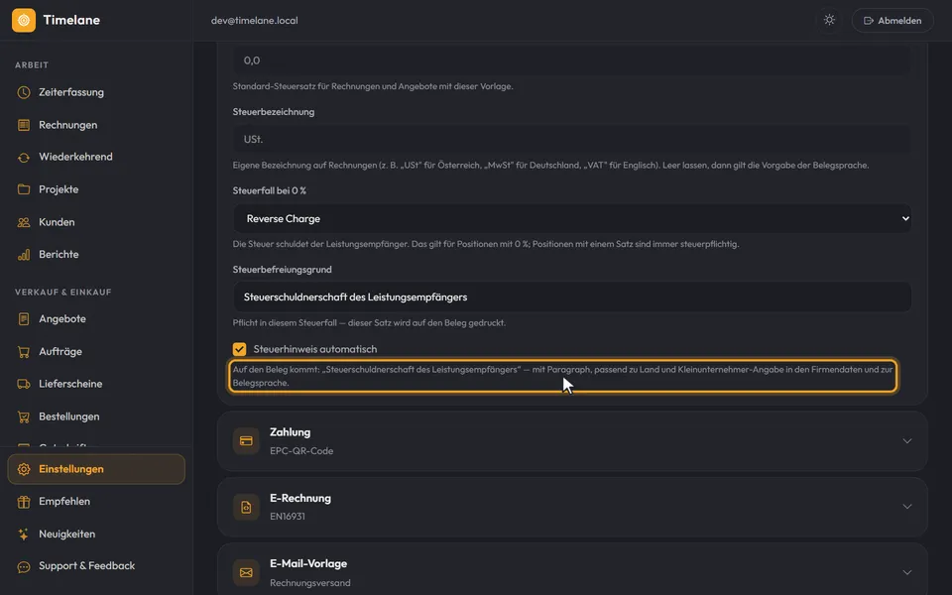Screen dimensions: 952x595
Task: Open Zeiterfassung in the sidebar
Action: pos(96,92)
